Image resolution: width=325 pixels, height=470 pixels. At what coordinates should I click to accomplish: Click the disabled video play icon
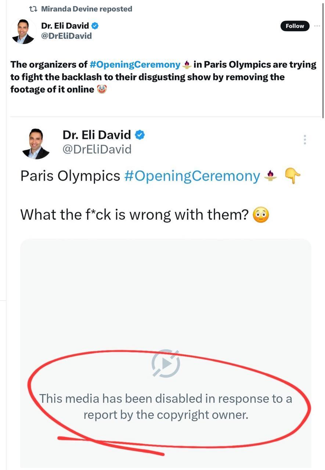coord(166,364)
